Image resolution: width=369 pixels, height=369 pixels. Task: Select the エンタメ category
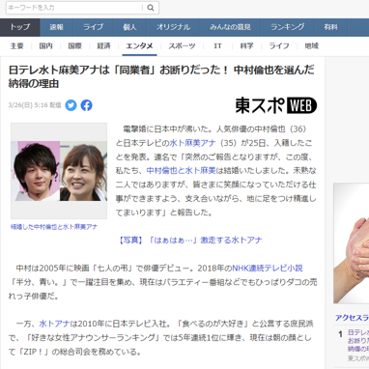[x=139, y=46]
